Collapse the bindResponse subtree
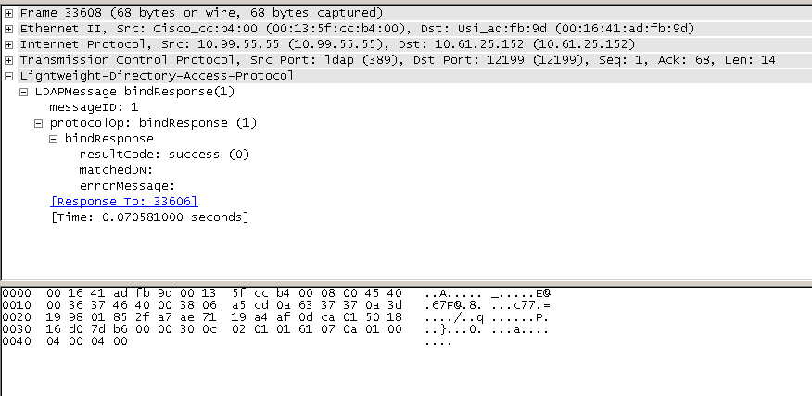 54,140
